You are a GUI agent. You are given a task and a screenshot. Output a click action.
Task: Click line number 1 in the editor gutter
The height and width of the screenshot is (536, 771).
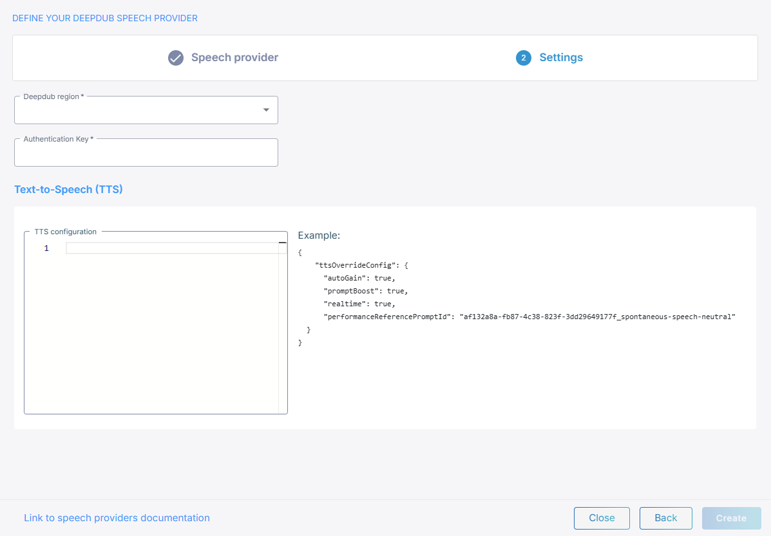coord(46,248)
